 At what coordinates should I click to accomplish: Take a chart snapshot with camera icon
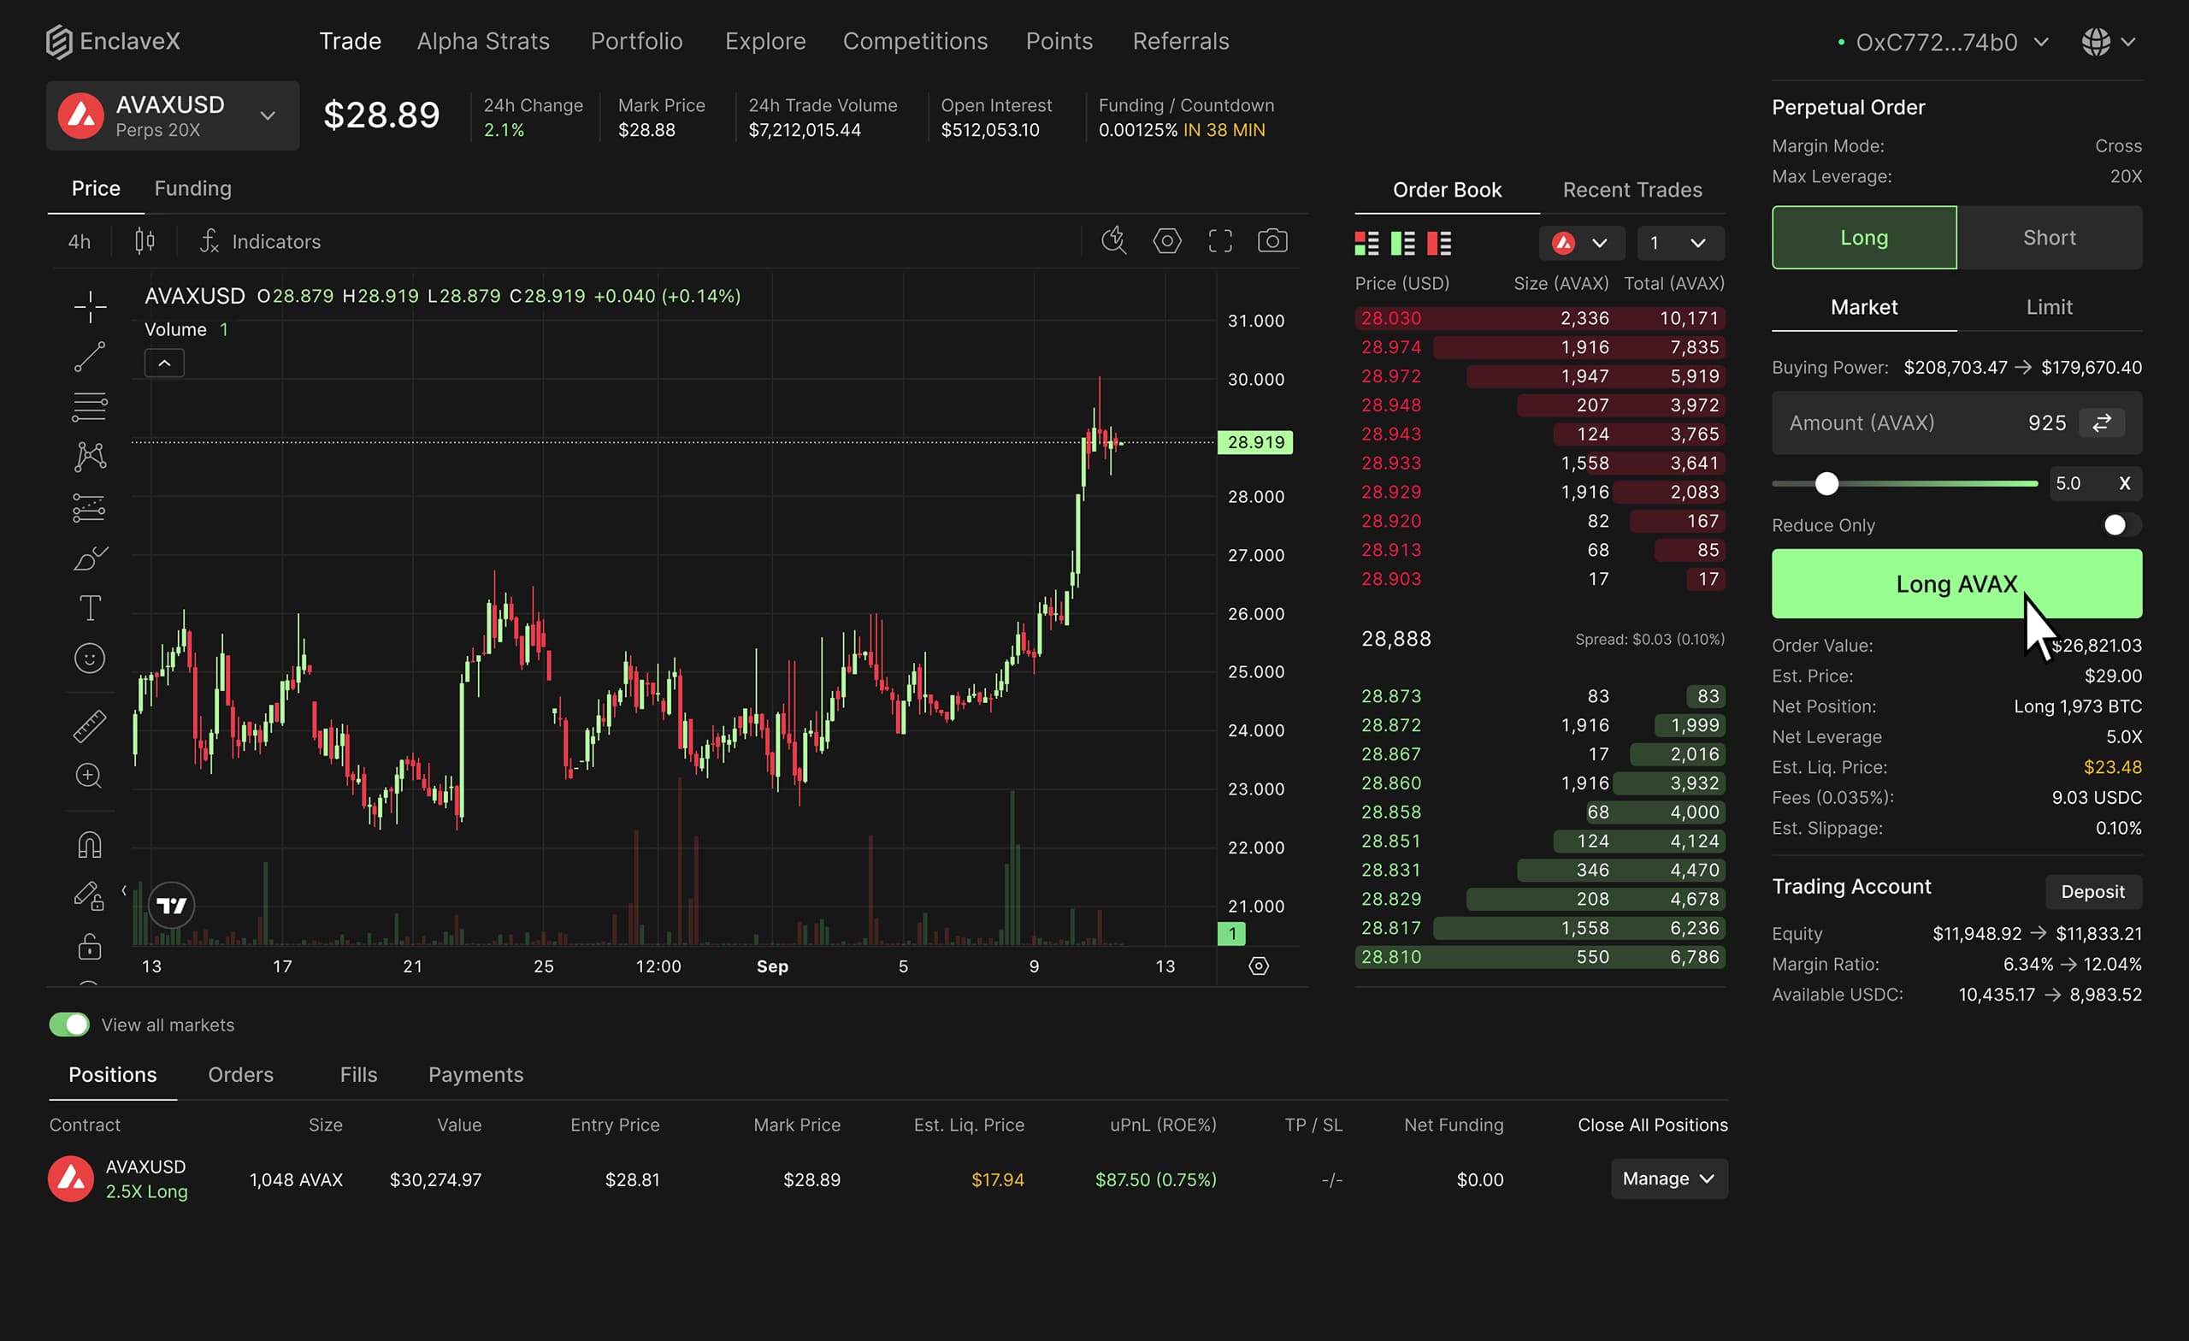1273,241
